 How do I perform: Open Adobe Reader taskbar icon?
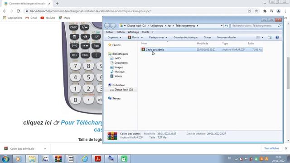pyautogui.click(x=98, y=159)
